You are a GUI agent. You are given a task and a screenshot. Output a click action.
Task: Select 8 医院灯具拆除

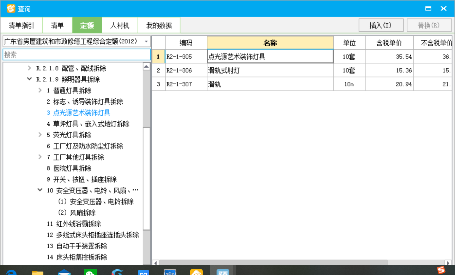pyautogui.click(x=69, y=168)
